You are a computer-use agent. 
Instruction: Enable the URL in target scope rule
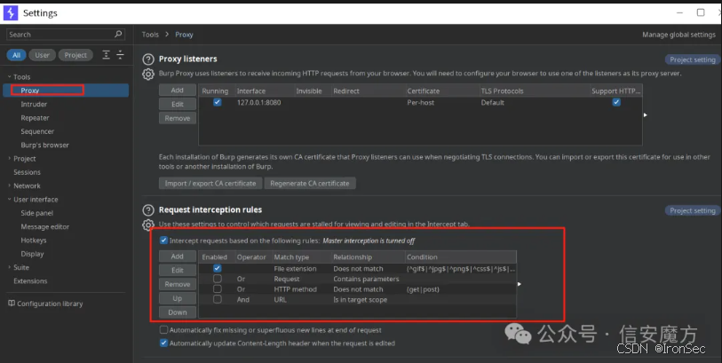[218, 299]
